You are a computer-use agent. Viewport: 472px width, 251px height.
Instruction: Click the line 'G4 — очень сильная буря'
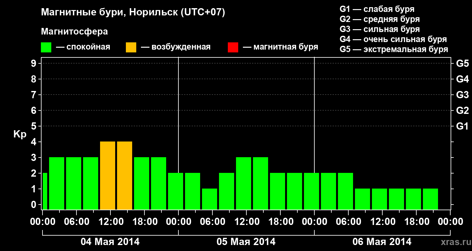pos(393,39)
